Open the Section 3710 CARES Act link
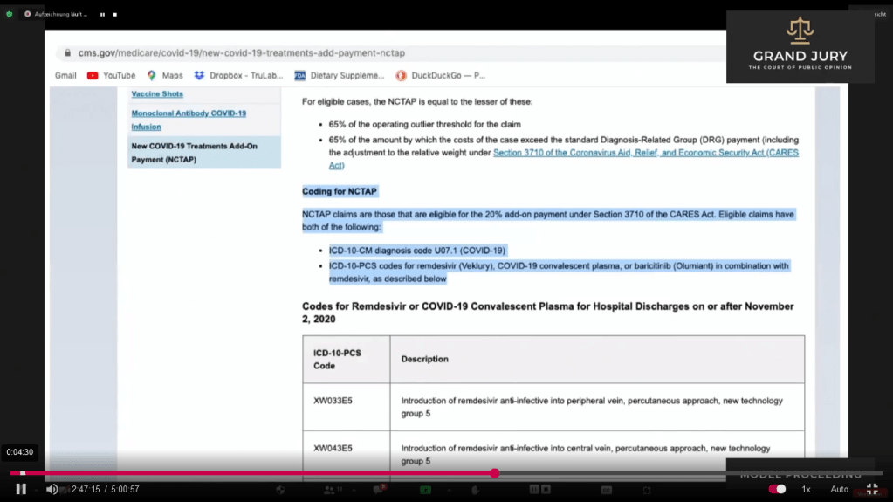 [645, 153]
